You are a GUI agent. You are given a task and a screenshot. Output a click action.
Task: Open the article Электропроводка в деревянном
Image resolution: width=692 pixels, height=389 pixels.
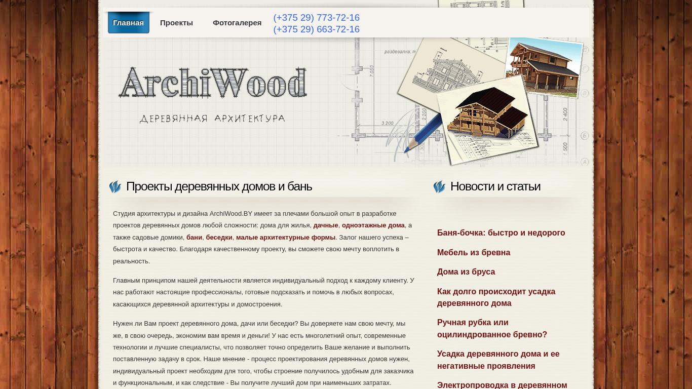coord(502,385)
